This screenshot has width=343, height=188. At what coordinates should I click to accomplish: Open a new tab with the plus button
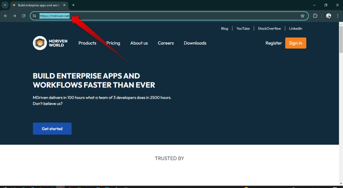coord(73,5)
